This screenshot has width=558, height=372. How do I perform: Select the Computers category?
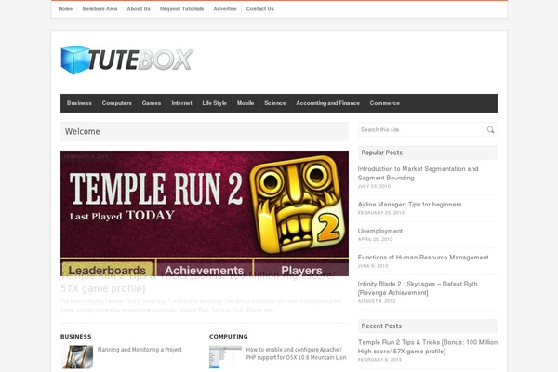tap(117, 103)
